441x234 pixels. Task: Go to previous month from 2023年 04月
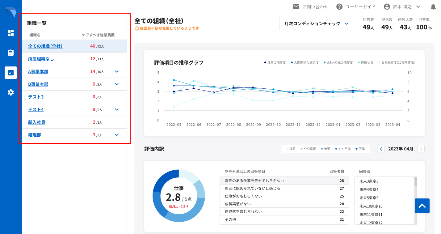(381, 149)
